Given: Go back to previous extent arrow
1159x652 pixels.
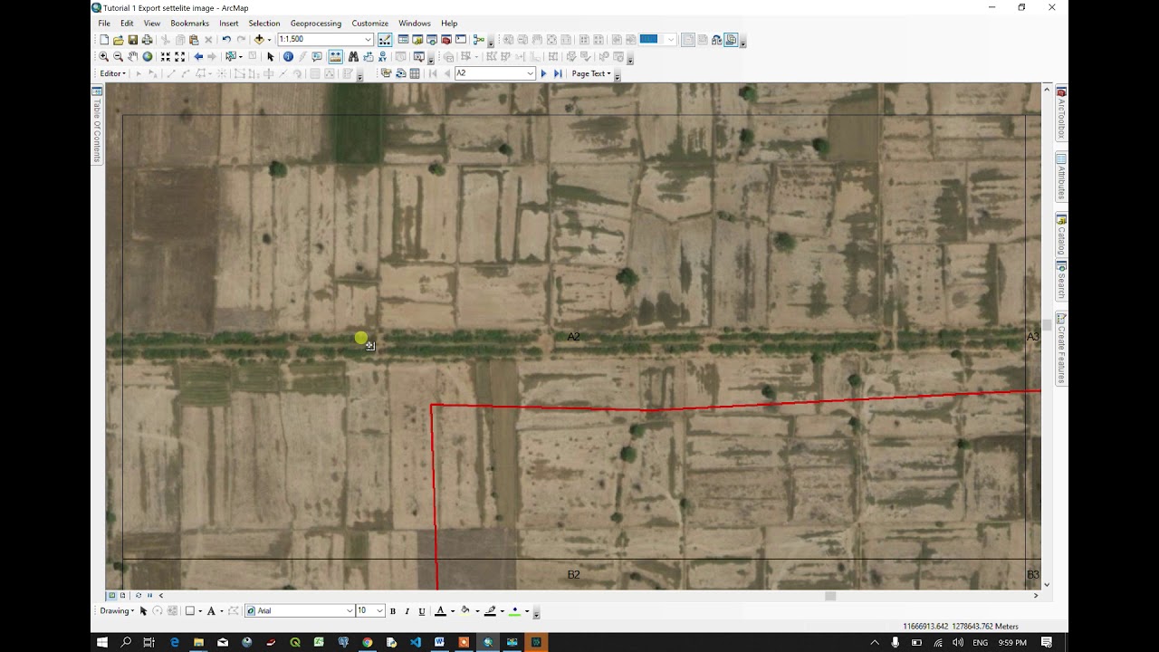Looking at the screenshot, I should click(198, 56).
